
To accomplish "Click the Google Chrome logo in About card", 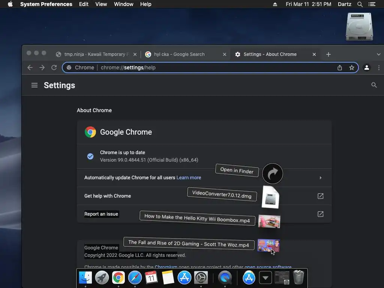I will click(x=90, y=132).
